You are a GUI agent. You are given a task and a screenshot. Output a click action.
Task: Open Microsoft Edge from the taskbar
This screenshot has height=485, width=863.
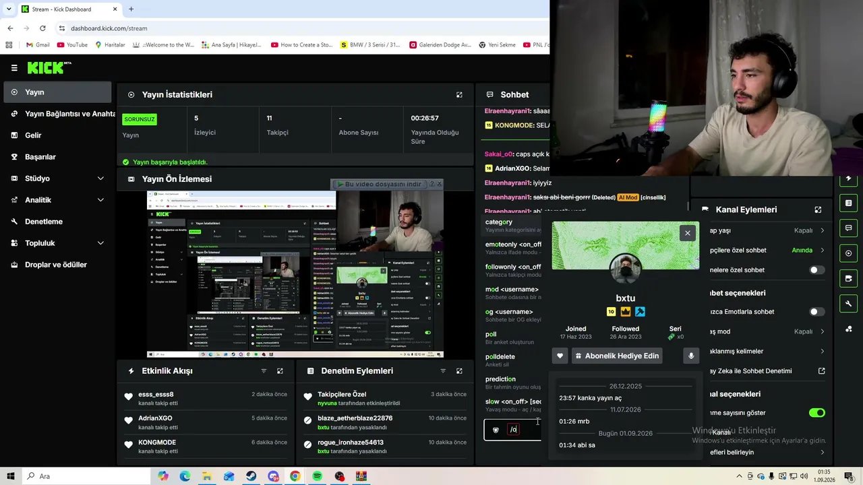click(185, 476)
